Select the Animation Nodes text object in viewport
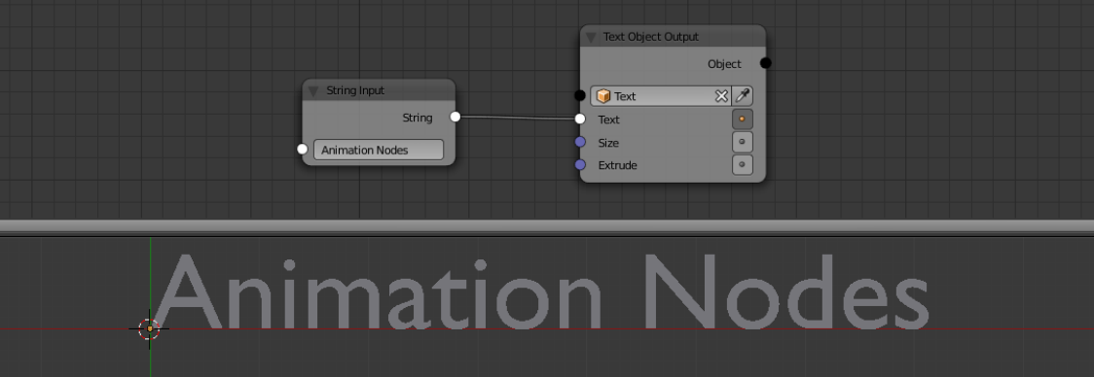This screenshot has height=377, width=1094. click(x=542, y=291)
